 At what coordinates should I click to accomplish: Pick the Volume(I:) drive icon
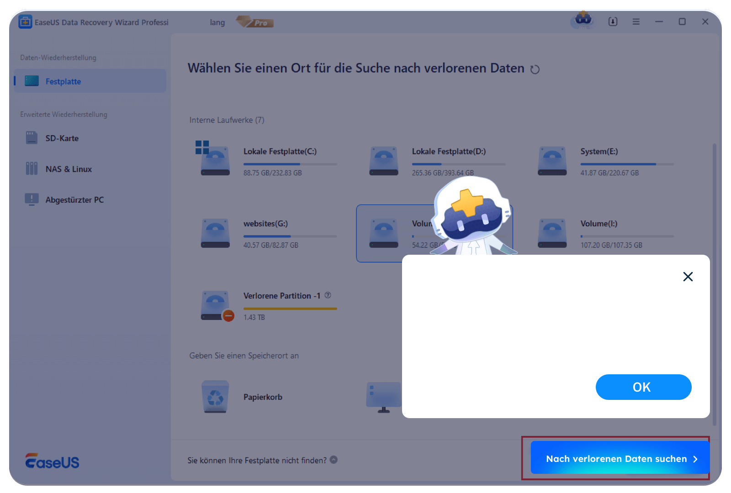coord(552,233)
